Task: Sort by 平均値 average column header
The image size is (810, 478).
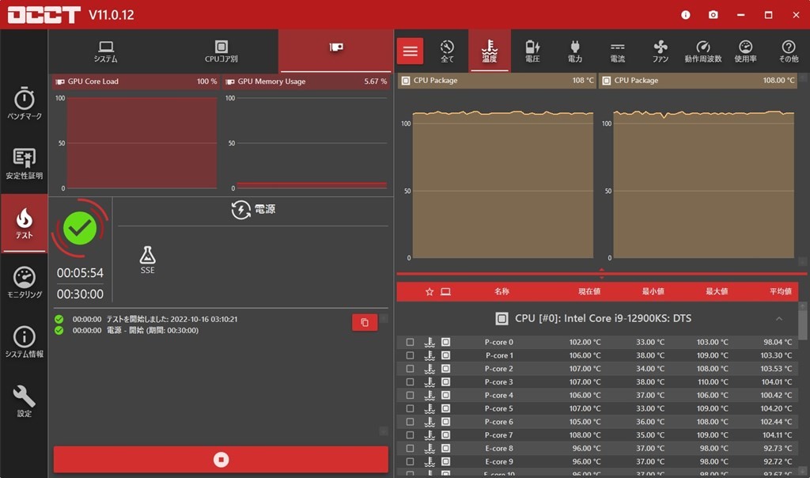Action: (780, 291)
